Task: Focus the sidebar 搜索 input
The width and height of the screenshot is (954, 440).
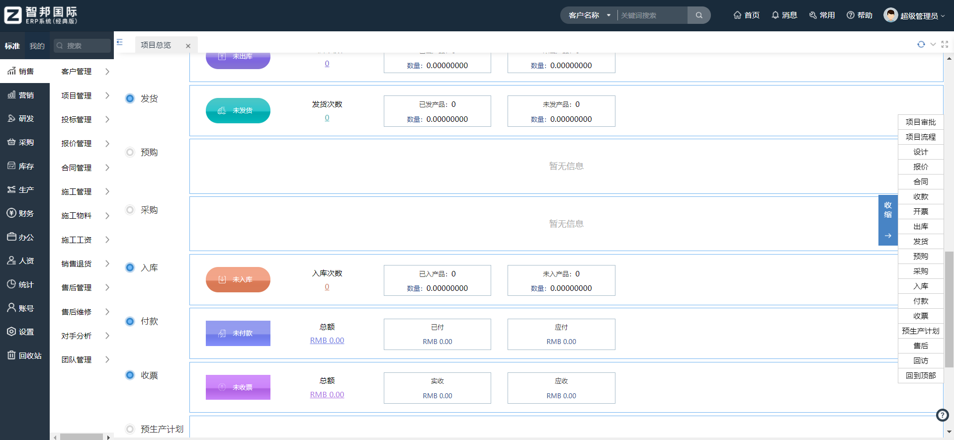Action: [83, 46]
